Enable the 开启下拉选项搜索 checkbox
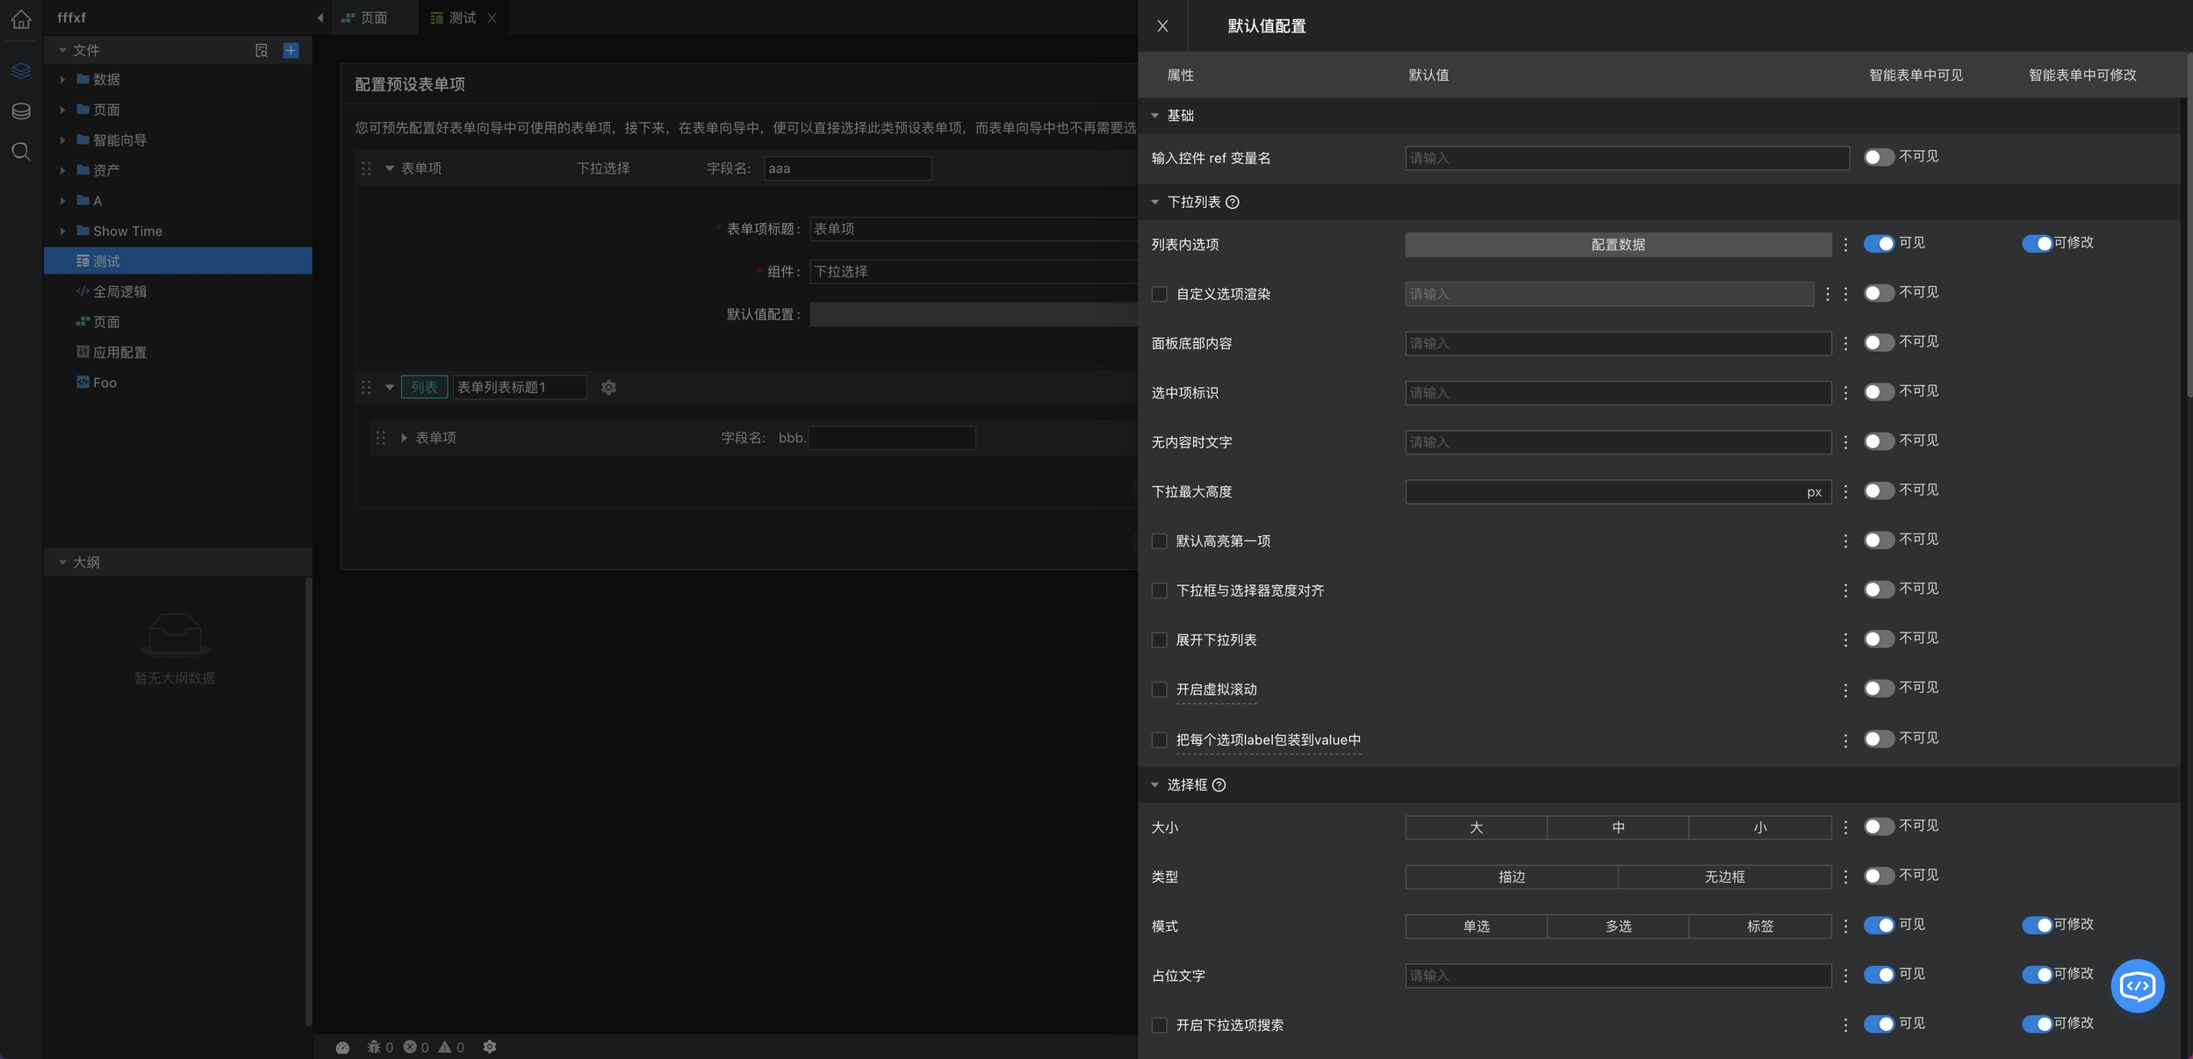This screenshot has height=1059, width=2193. tap(1159, 1025)
